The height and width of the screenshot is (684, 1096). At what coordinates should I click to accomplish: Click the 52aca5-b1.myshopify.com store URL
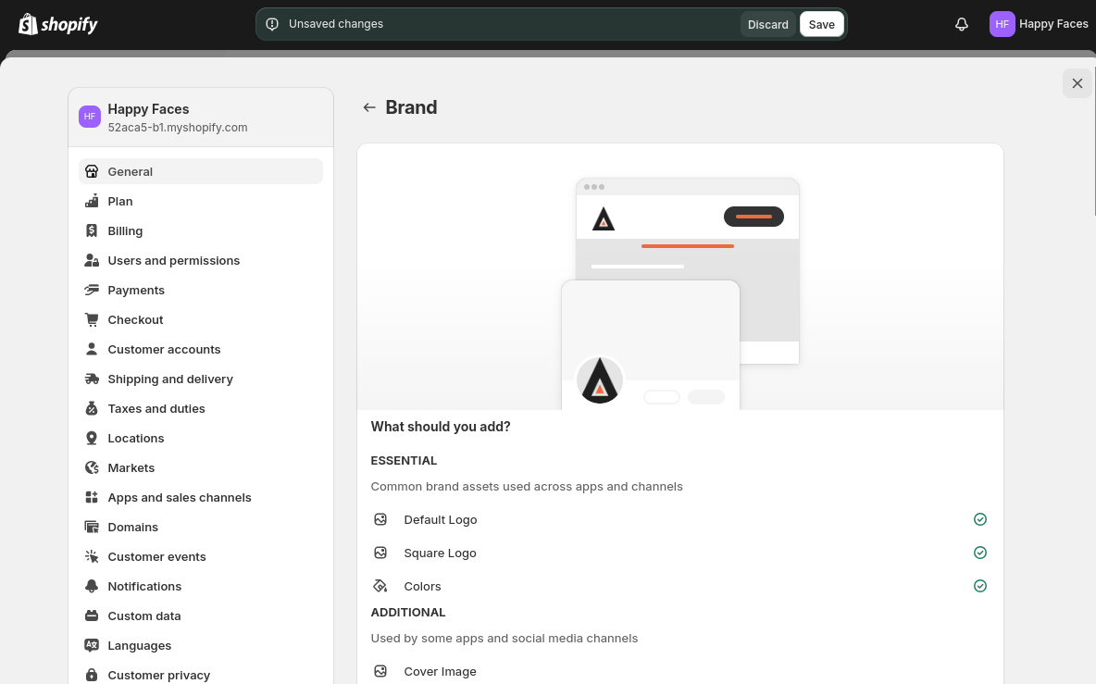178,128
